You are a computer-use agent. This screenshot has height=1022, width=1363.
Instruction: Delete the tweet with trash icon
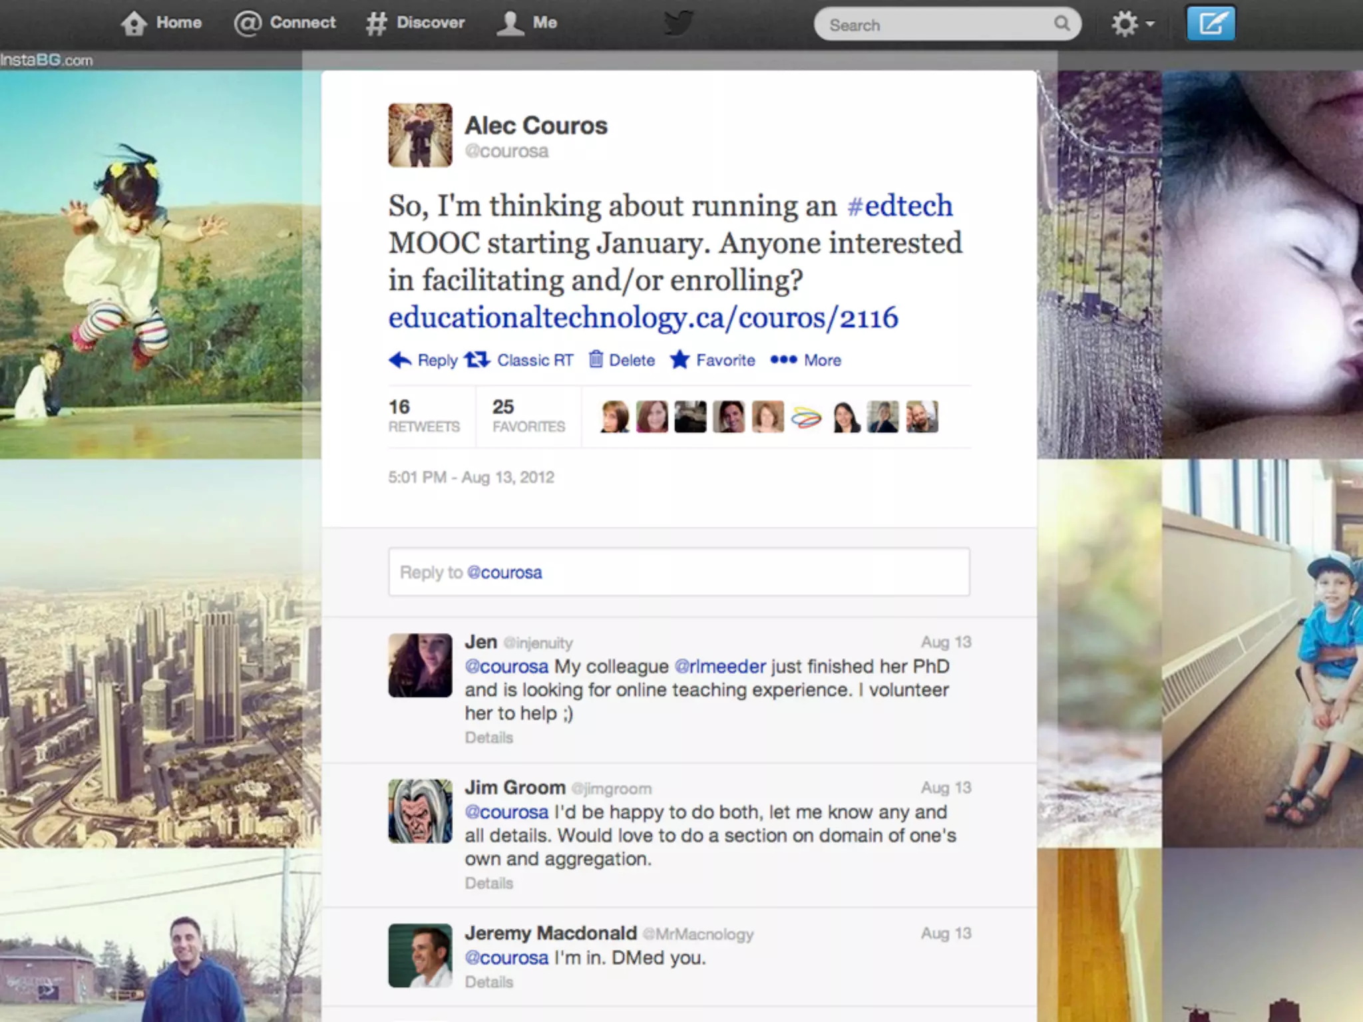click(x=596, y=360)
